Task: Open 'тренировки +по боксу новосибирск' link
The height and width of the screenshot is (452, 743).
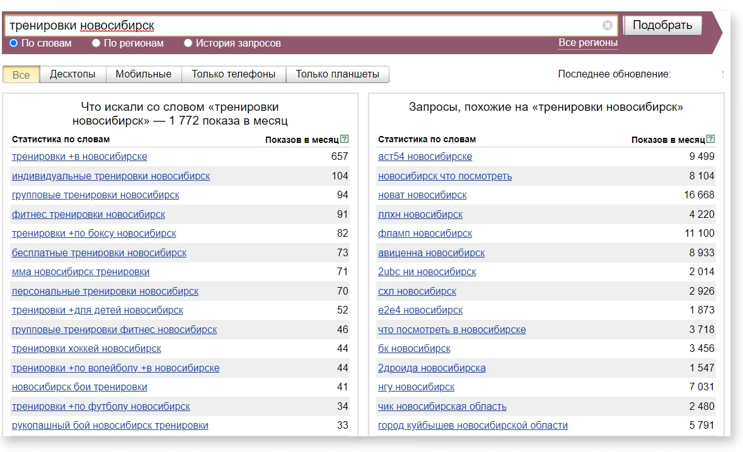Action: (x=94, y=234)
